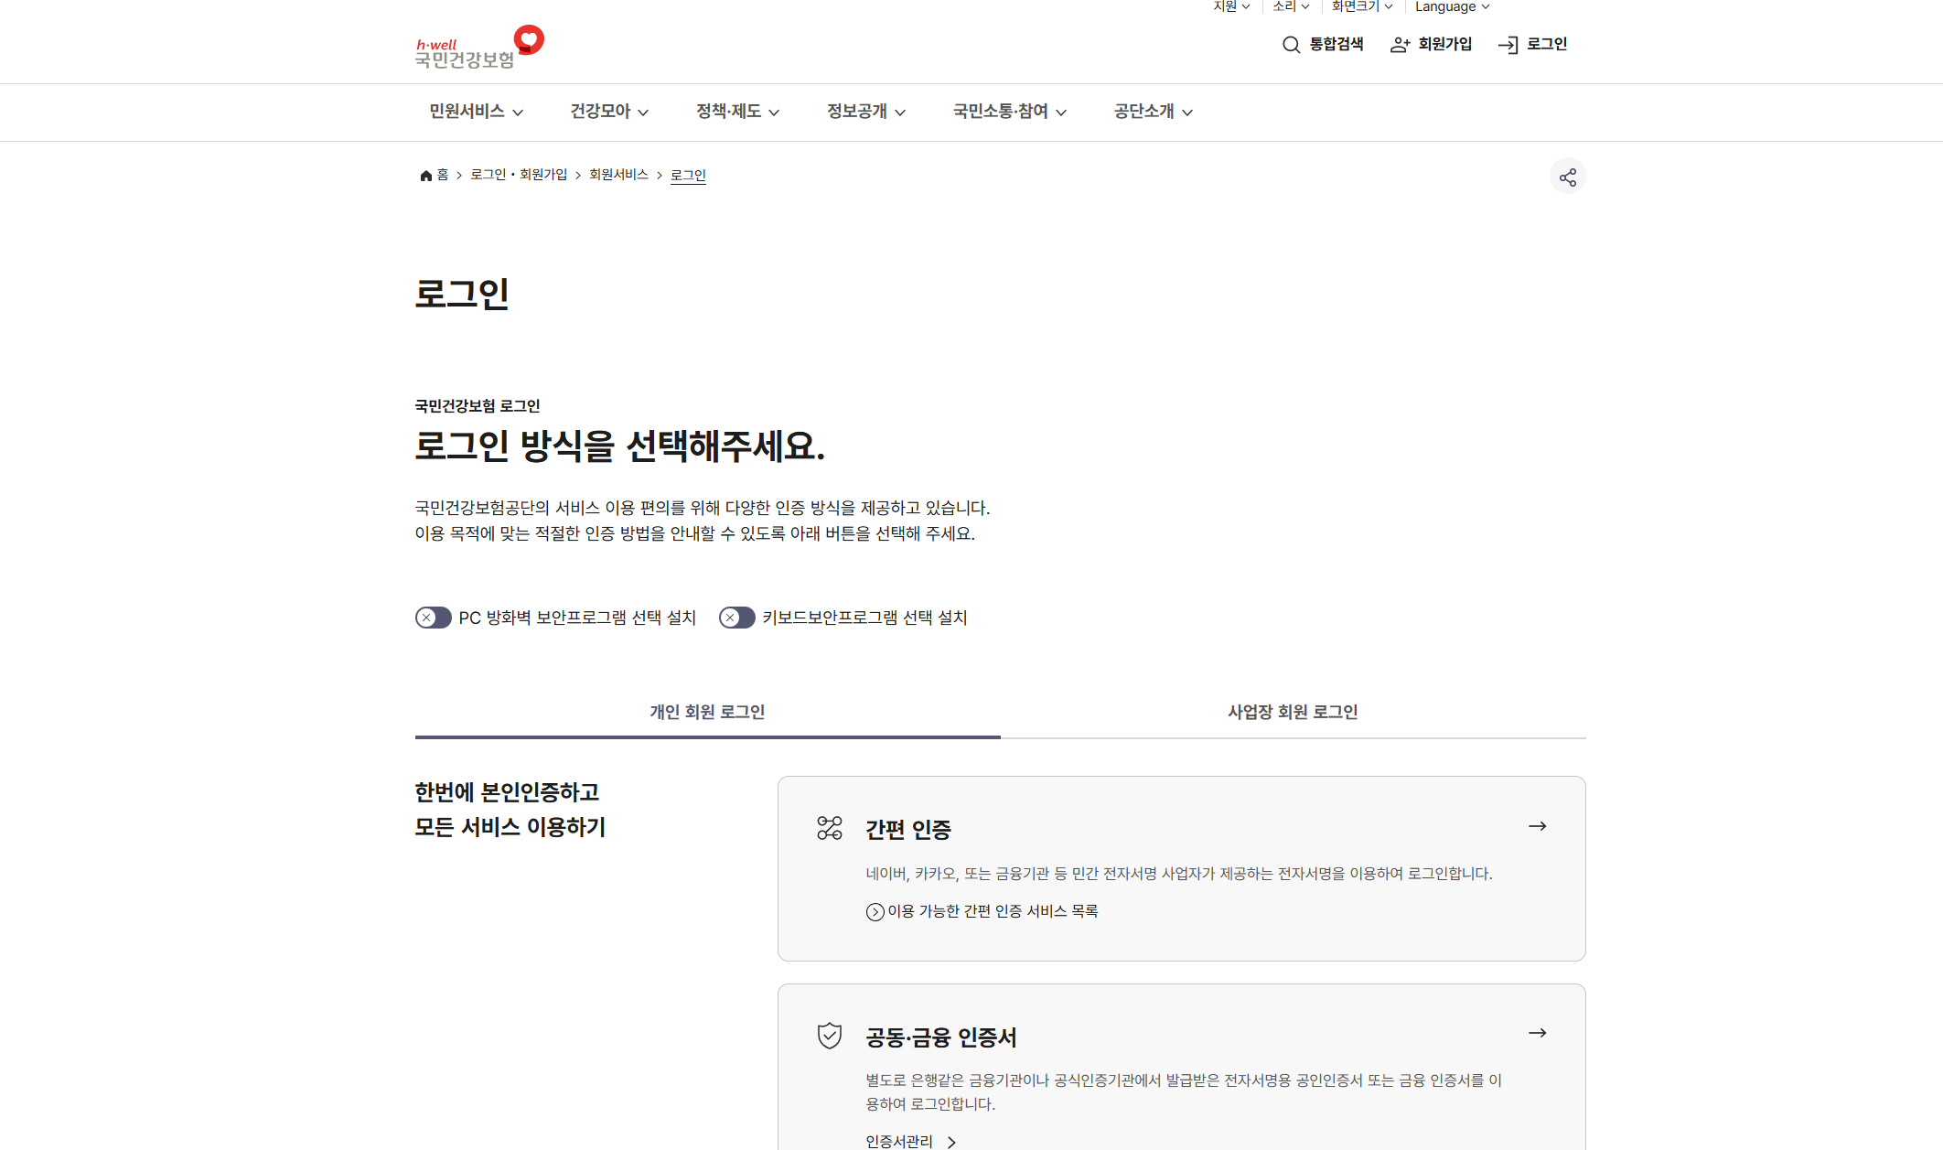The image size is (1943, 1150).
Task: Click the arrow on 간편 인증 card
Action: pyautogui.click(x=1537, y=826)
